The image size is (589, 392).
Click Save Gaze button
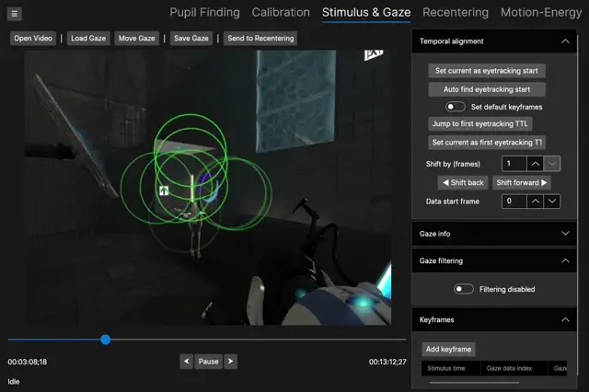pyautogui.click(x=191, y=39)
